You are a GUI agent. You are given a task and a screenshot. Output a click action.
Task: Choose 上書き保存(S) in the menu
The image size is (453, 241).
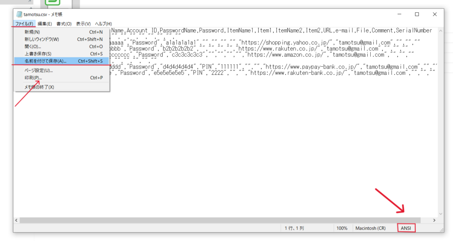(38, 54)
